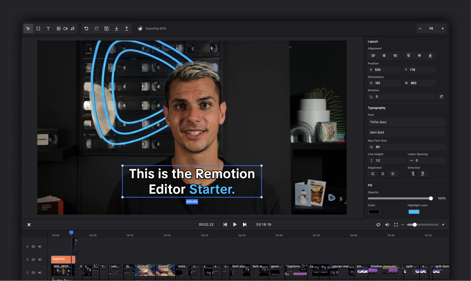The width and height of the screenshot is (471, 281).
Task: Jump to the previous frame
Action: click(x=225, y=225)
